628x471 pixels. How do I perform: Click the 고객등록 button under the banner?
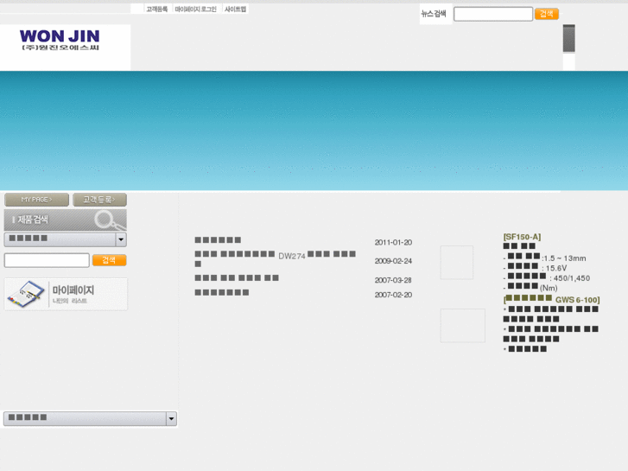(99, 200)
